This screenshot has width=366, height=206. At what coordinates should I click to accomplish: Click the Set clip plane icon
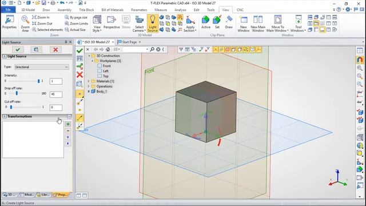tap(217, 22)
